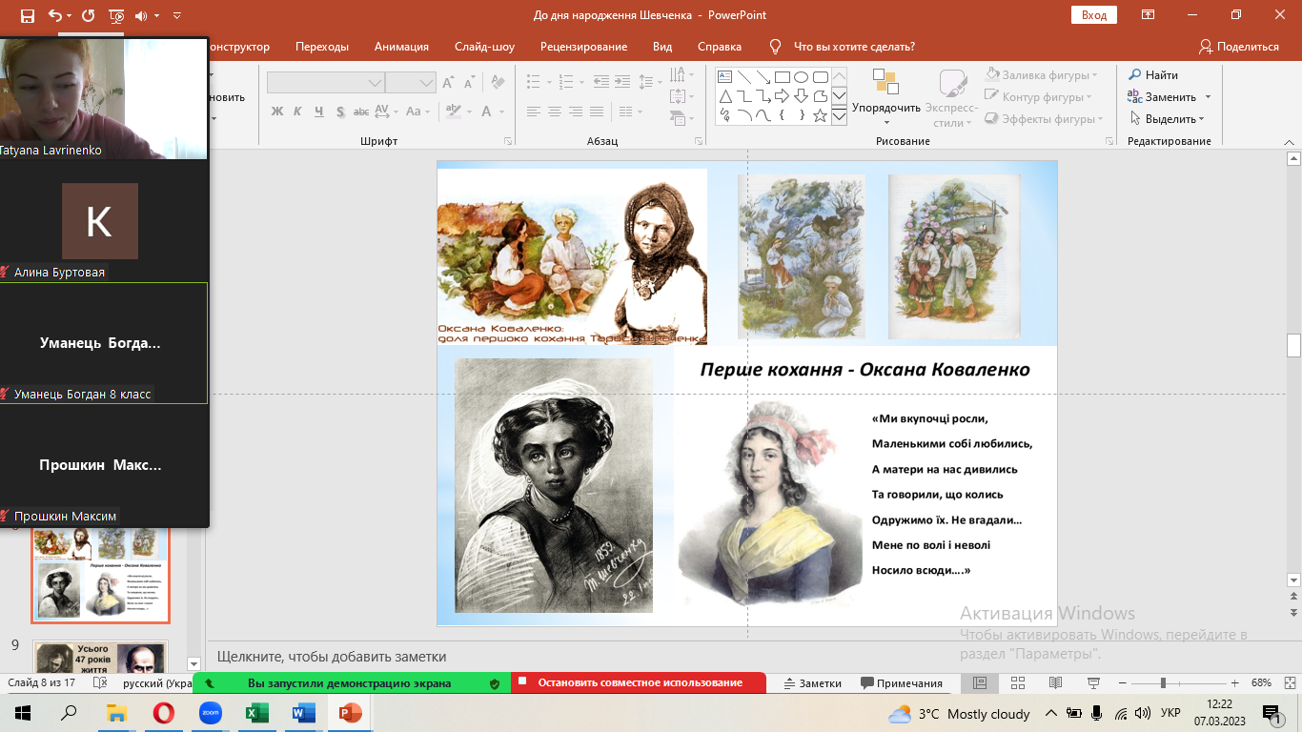This screenshot has width=1302, height=732.
Task: Align text to center
Action: tap(555, 112)
